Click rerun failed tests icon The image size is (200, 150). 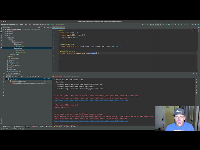click(x=3, y=79)
